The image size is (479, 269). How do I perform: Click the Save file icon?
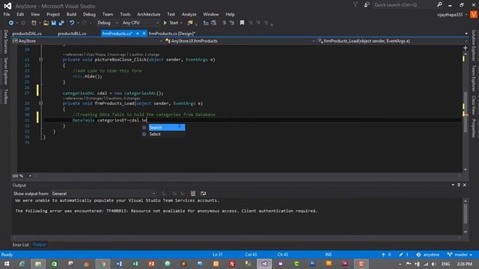tap(54, 23)
